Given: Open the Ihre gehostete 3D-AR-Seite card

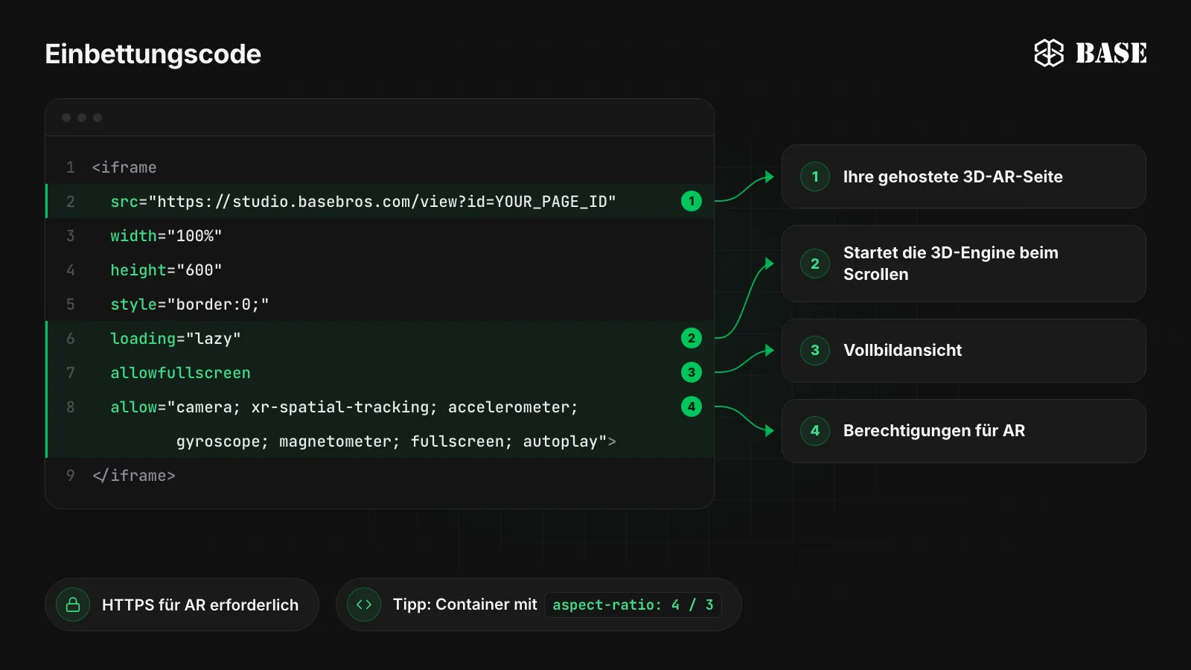Looking at the screenshot, I should pos(963,176).
